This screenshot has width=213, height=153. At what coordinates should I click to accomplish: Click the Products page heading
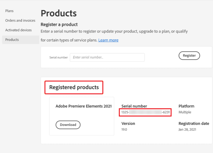point(59,13)
